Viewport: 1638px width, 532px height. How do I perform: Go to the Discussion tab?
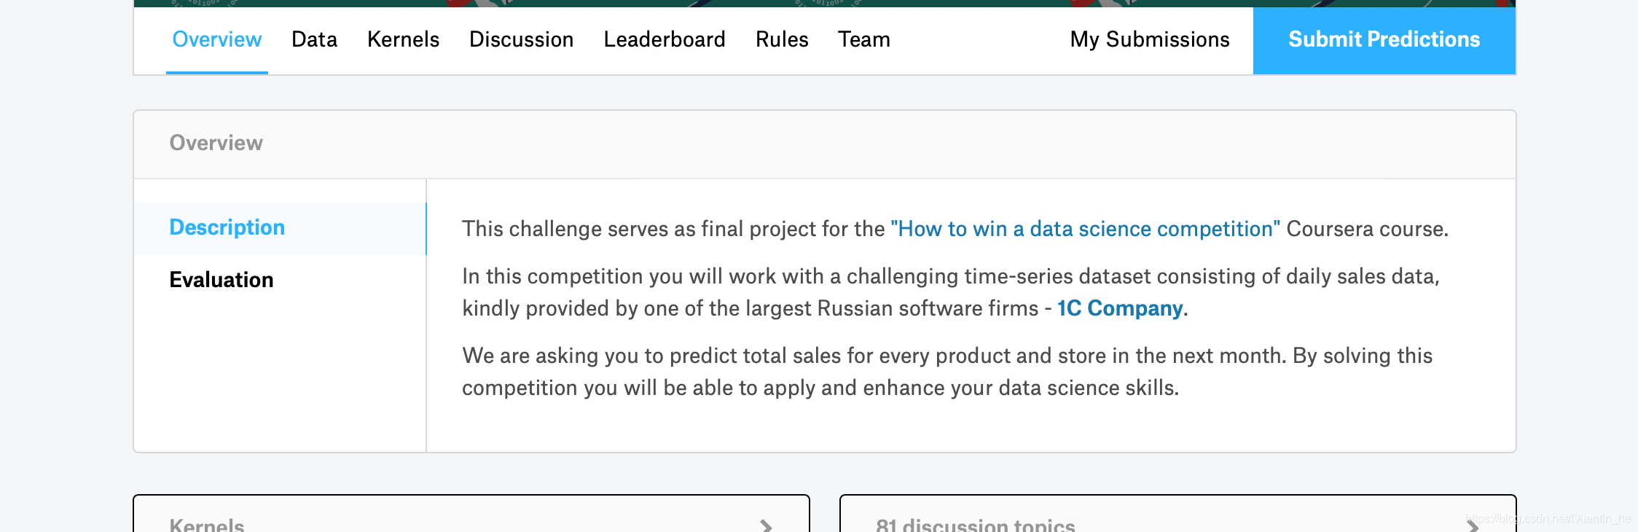point(521,39)
